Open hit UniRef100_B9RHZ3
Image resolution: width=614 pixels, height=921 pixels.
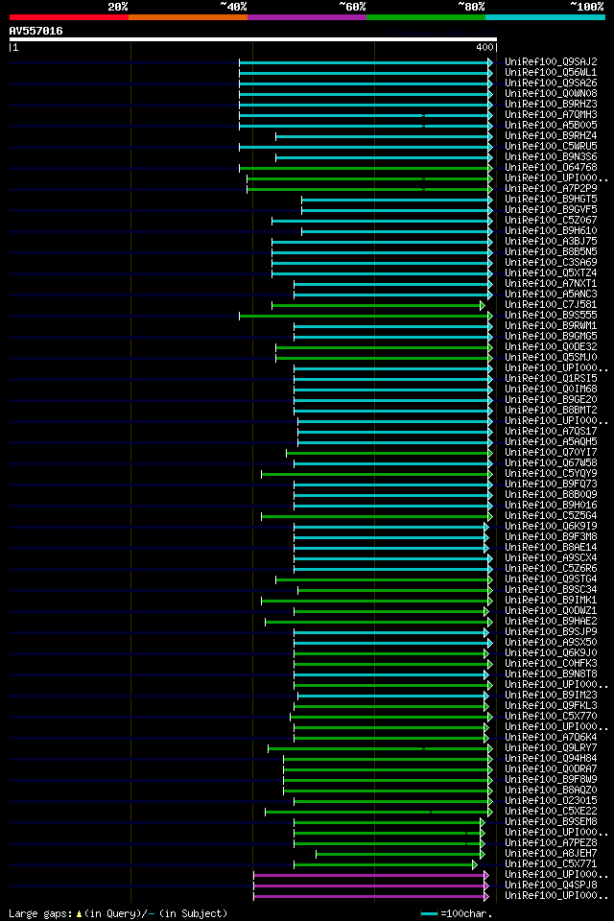[551, 104]
